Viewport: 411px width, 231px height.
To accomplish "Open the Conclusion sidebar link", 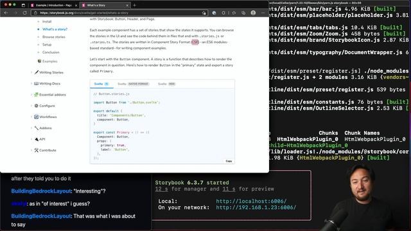I will pyautogui.click(x=51, y=53).
